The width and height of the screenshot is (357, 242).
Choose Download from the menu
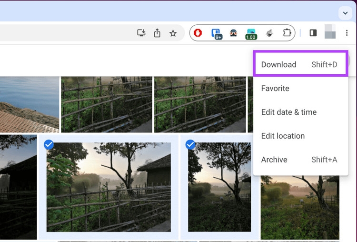coord(300,64)
